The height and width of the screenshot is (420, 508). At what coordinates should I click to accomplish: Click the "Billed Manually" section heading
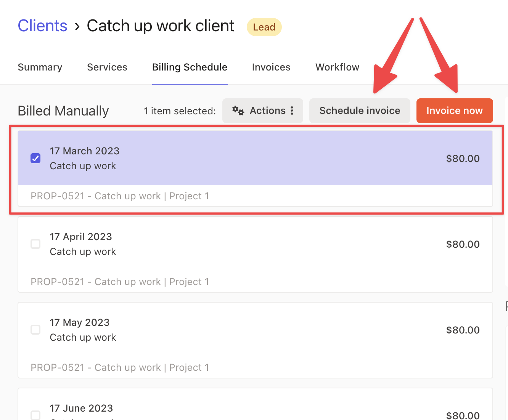(x=63, y=111)
